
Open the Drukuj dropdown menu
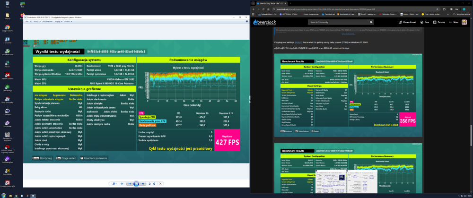click(x=36, y=22)
